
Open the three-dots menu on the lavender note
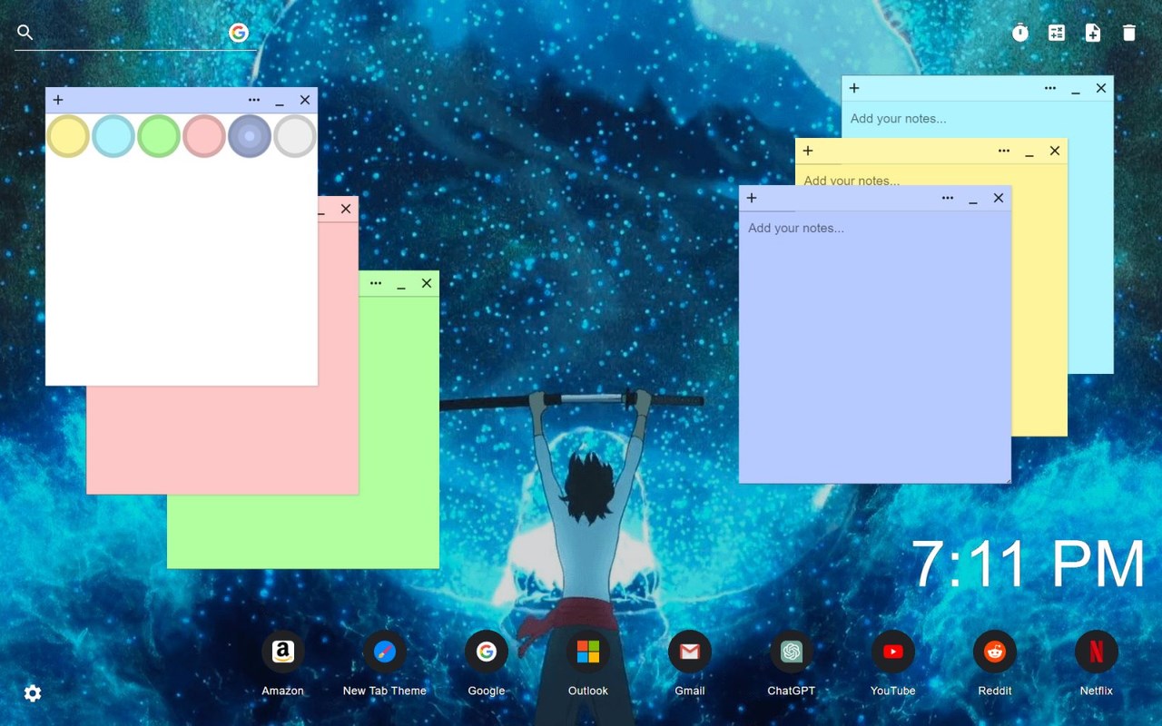coord(948,198)
